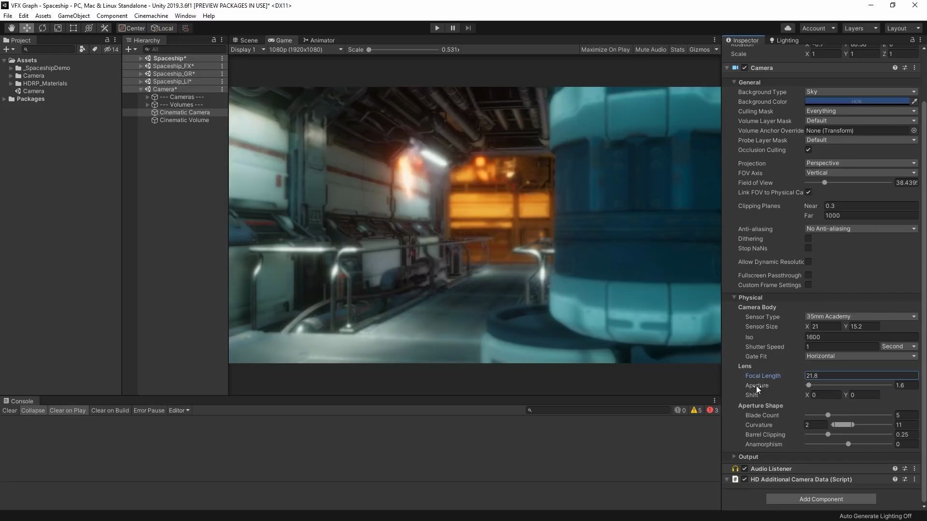Screen dimensions: 927x521
Task: Click the Unity cloud services icon
Action: click(789, 27)
